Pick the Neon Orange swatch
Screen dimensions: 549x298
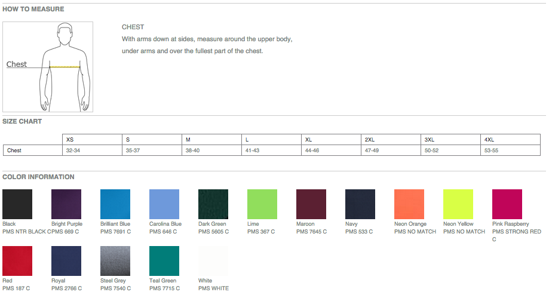pyautogui.click(x=409, y=204)
